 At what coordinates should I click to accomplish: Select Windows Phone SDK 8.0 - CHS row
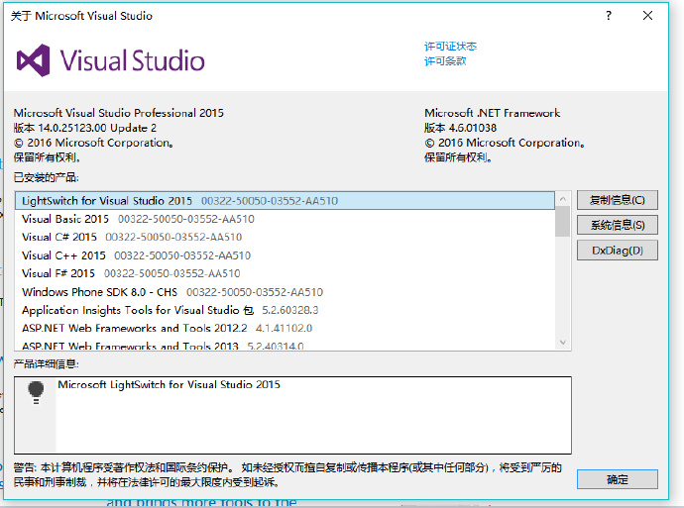tap(285, 292)
